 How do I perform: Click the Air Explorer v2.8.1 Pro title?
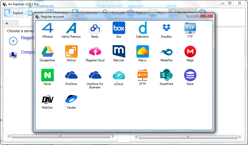(24, 4)
